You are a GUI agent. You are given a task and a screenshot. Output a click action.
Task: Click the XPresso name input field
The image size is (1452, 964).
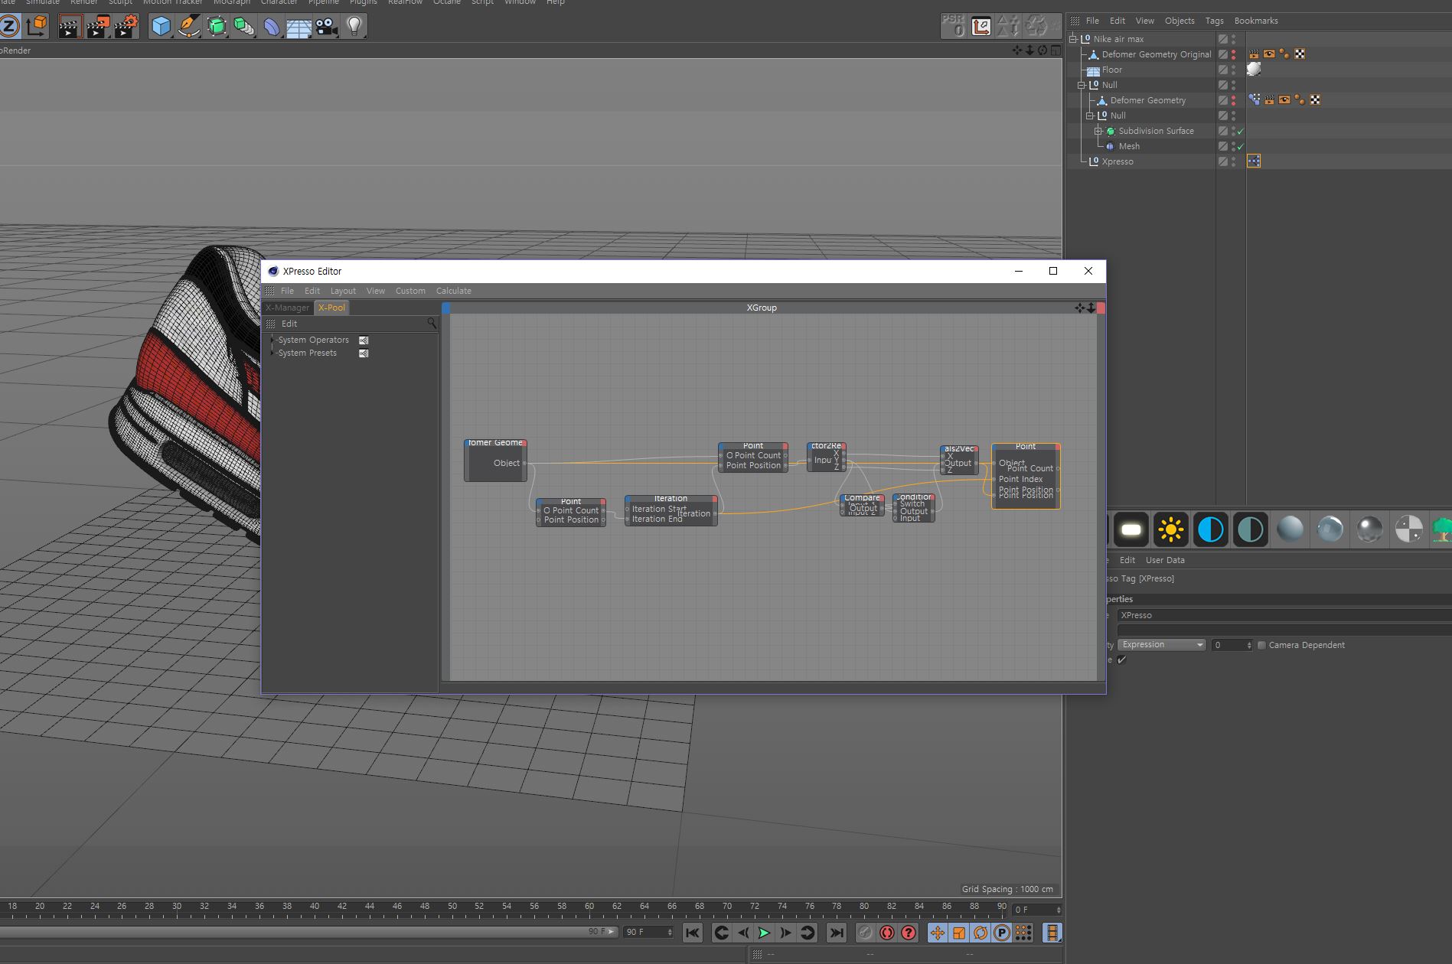coord(1284,615)
